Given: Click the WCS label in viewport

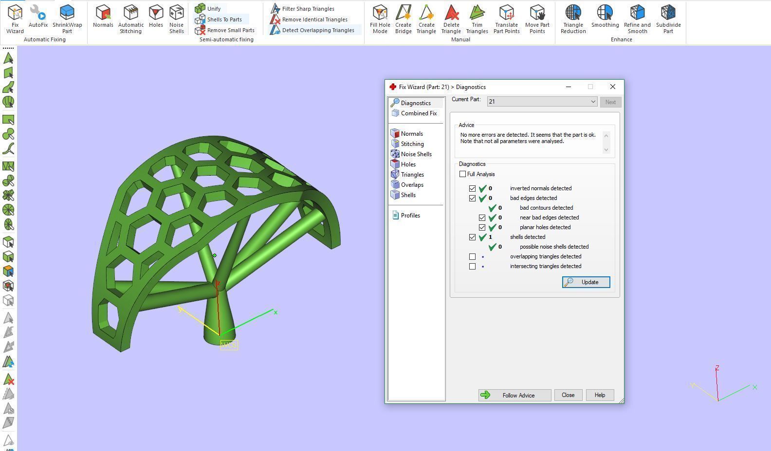Looking at the screenshot, I should point(229,345).
